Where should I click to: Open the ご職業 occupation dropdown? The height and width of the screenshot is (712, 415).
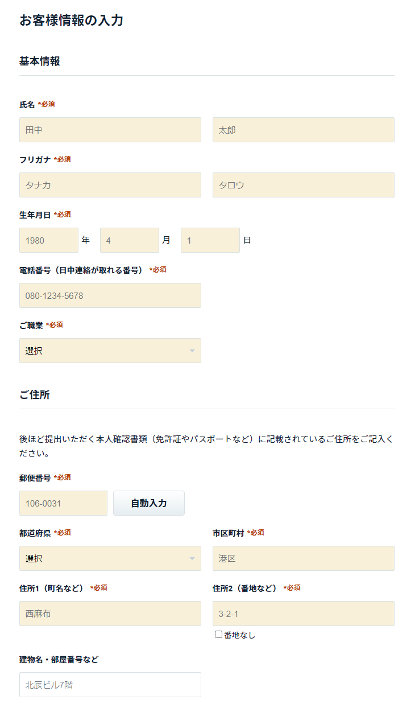pos(110,351)
